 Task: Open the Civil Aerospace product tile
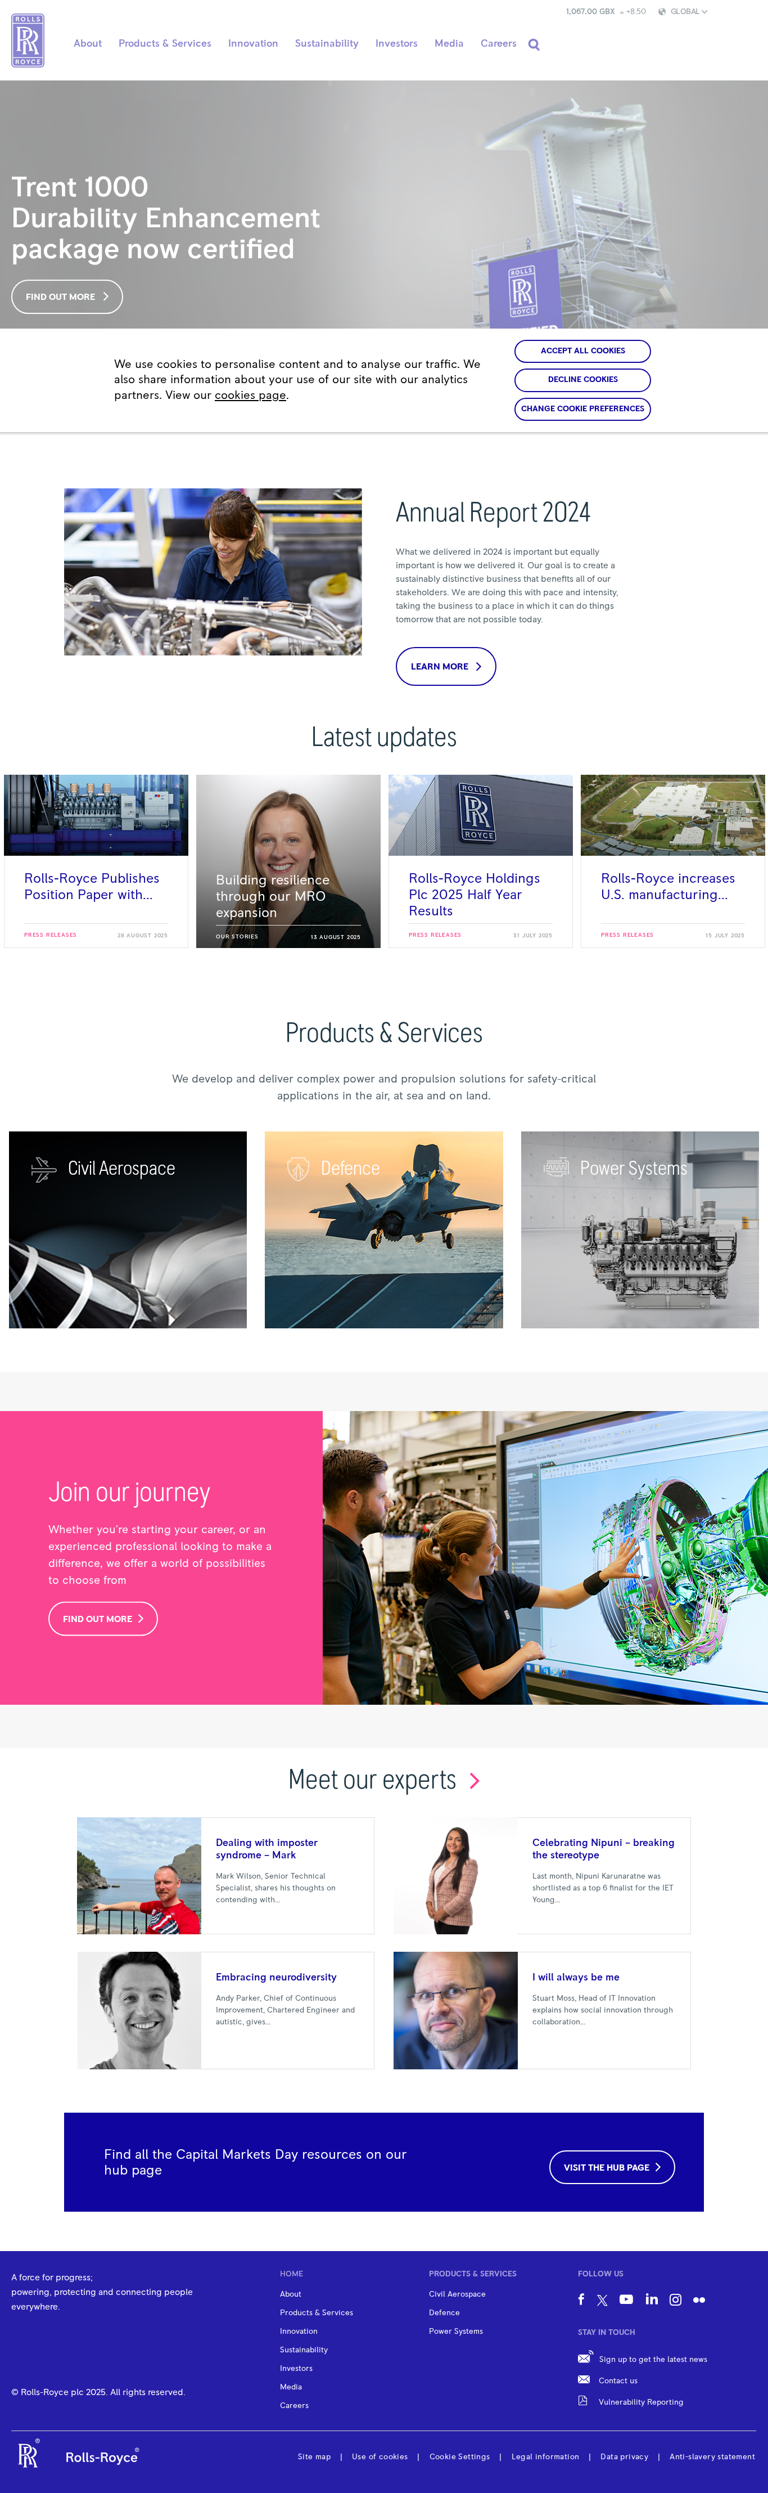[128, 1230]
